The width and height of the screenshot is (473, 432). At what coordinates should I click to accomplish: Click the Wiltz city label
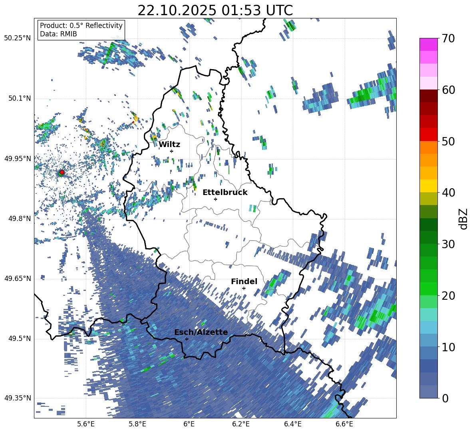point(169,144)
